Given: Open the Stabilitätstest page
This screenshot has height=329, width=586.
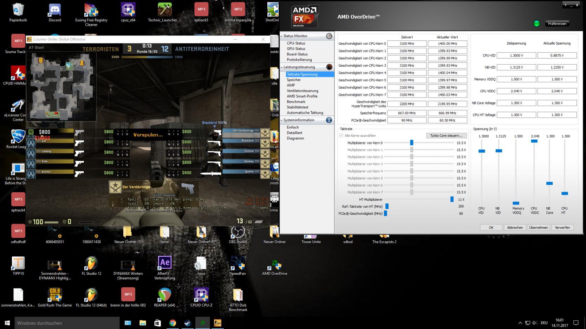Looking at the screenshot, I should (x=298, y=107).
